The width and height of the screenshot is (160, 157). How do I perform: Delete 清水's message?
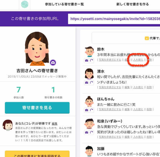(x=149, y=87)
